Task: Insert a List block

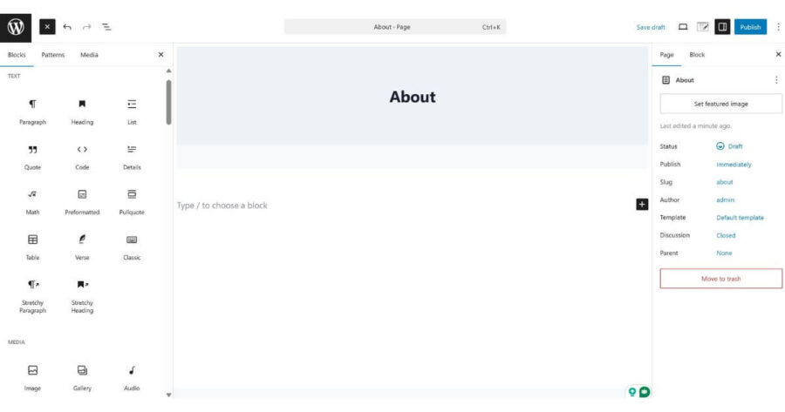Action: coord(132,112)
